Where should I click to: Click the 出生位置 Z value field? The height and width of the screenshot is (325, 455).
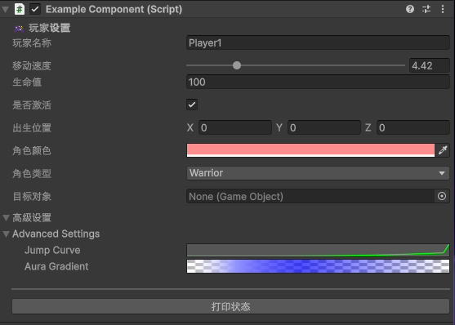(x=413, y=127)
